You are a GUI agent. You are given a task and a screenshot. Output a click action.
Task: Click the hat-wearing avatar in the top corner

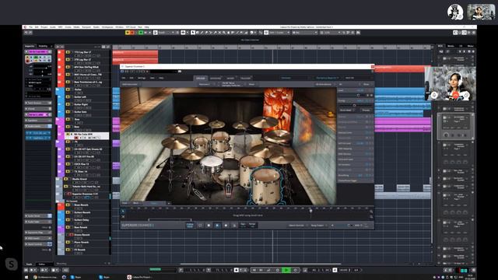(455, 12)
